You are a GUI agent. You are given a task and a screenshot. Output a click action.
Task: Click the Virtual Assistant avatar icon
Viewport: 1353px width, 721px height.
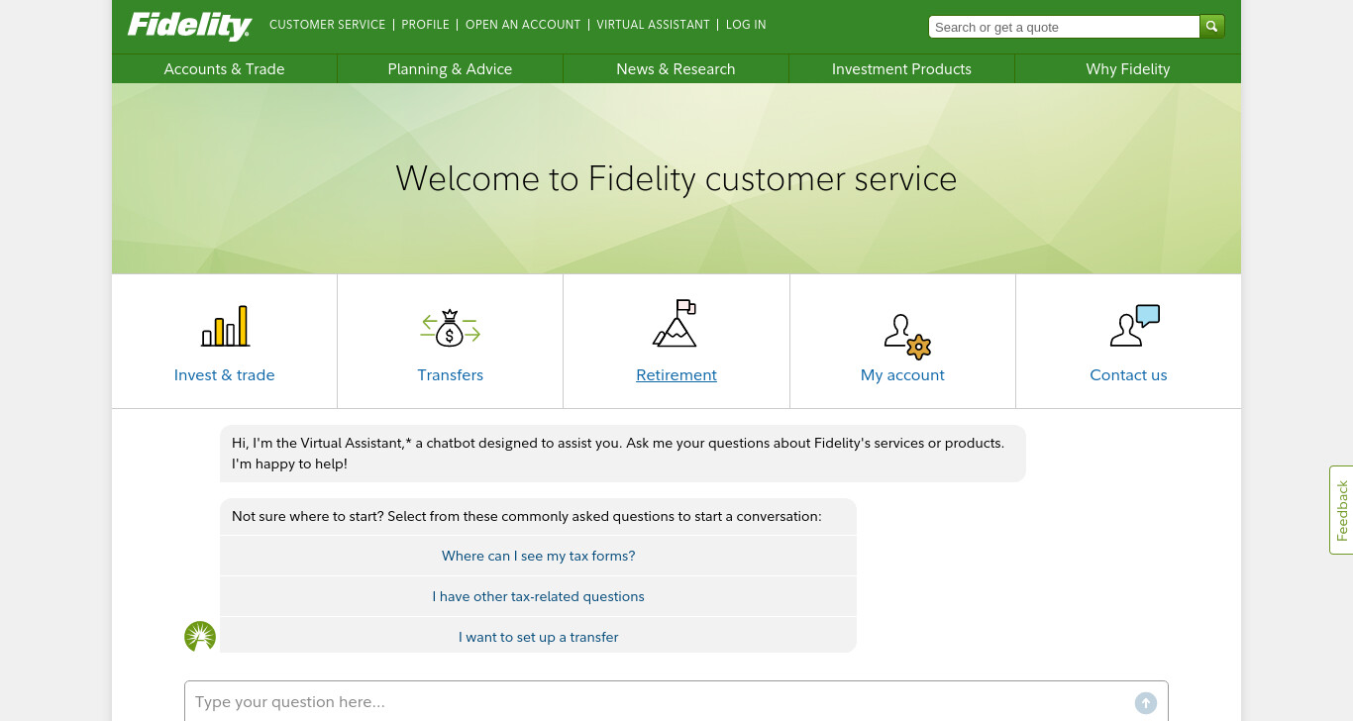coord(200,636)
